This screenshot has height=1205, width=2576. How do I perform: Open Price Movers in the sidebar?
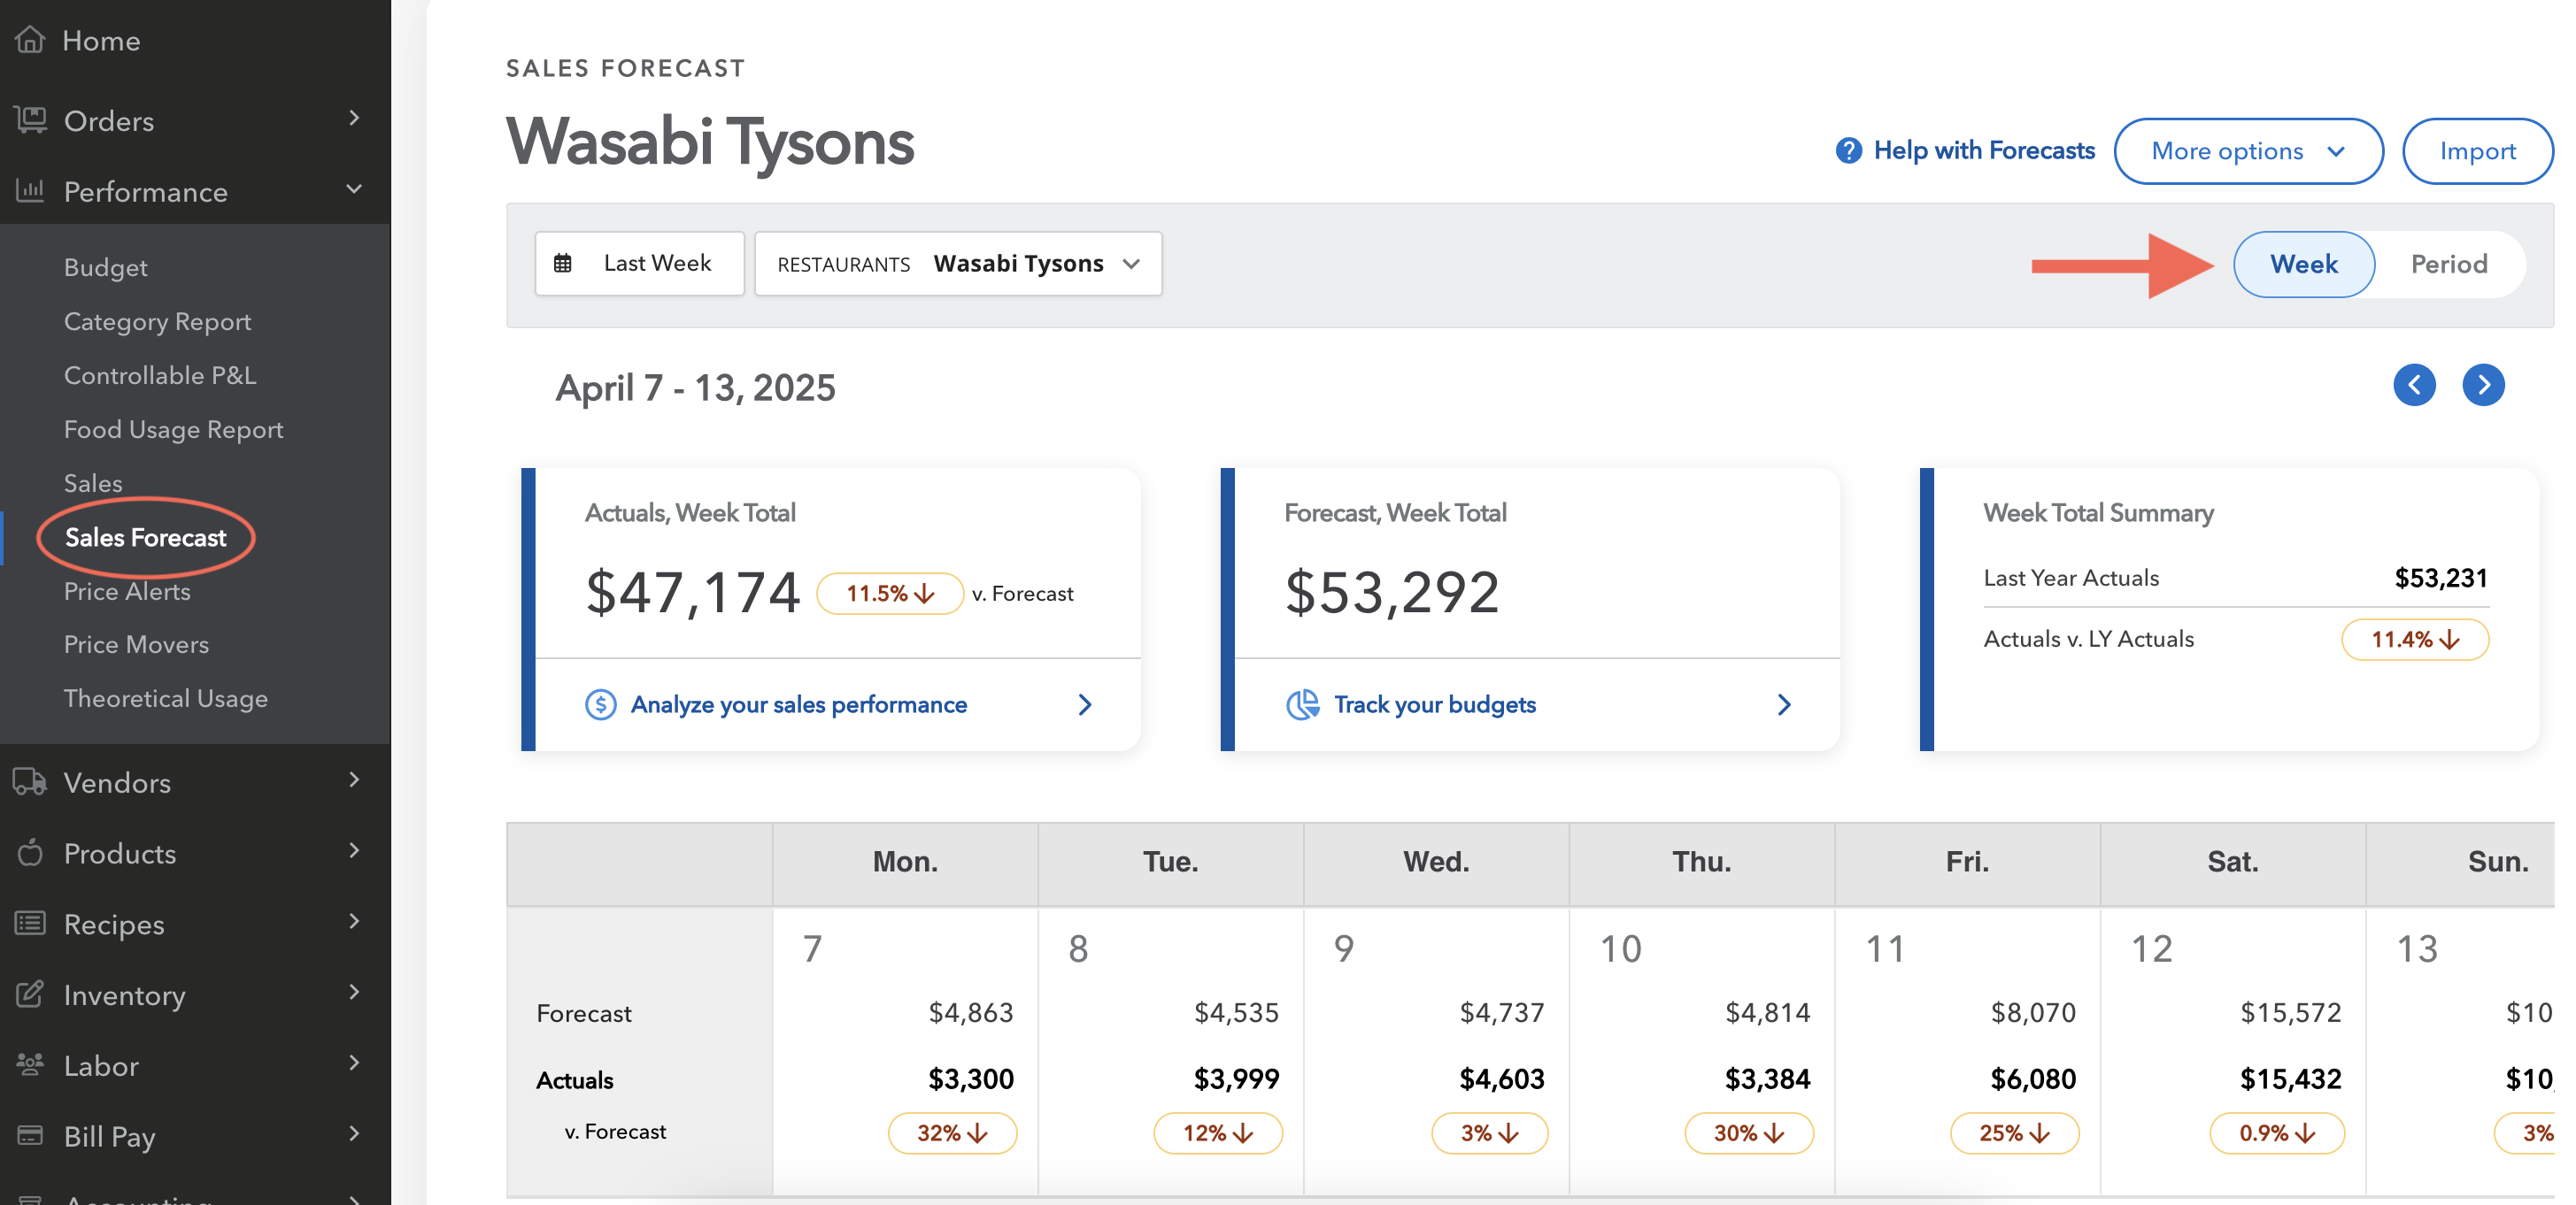pos(137,646)
